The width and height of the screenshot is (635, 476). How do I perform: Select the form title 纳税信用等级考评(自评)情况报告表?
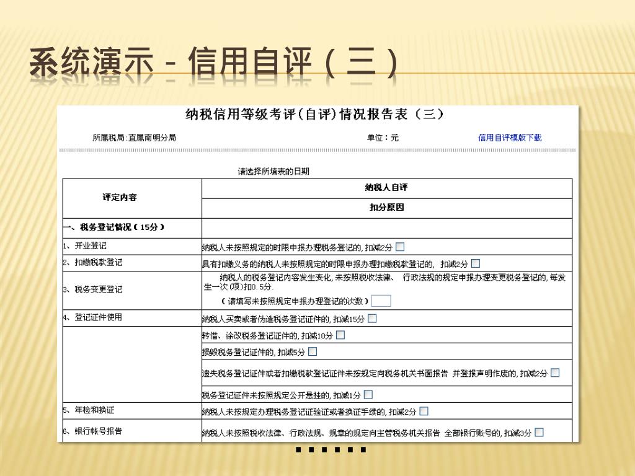point(314,114)
